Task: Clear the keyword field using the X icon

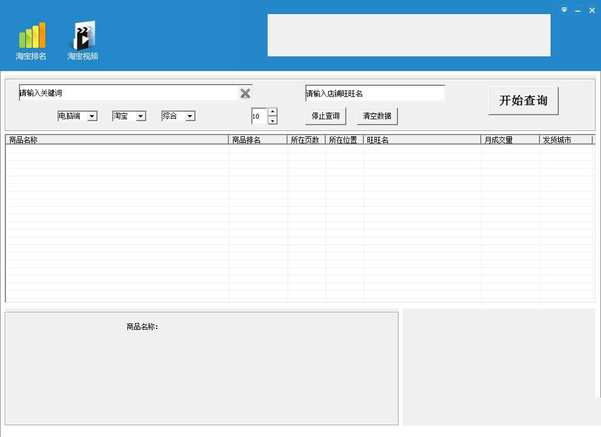Action: point(245,93)
